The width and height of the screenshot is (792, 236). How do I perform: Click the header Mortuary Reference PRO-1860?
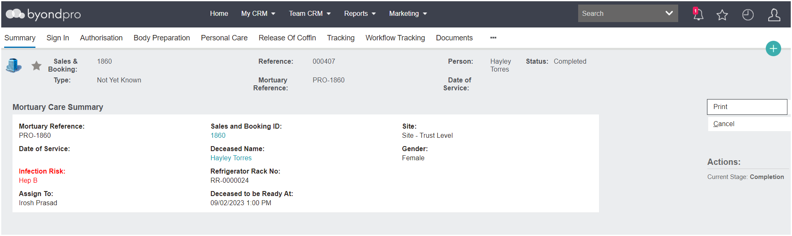coord(328,80)
